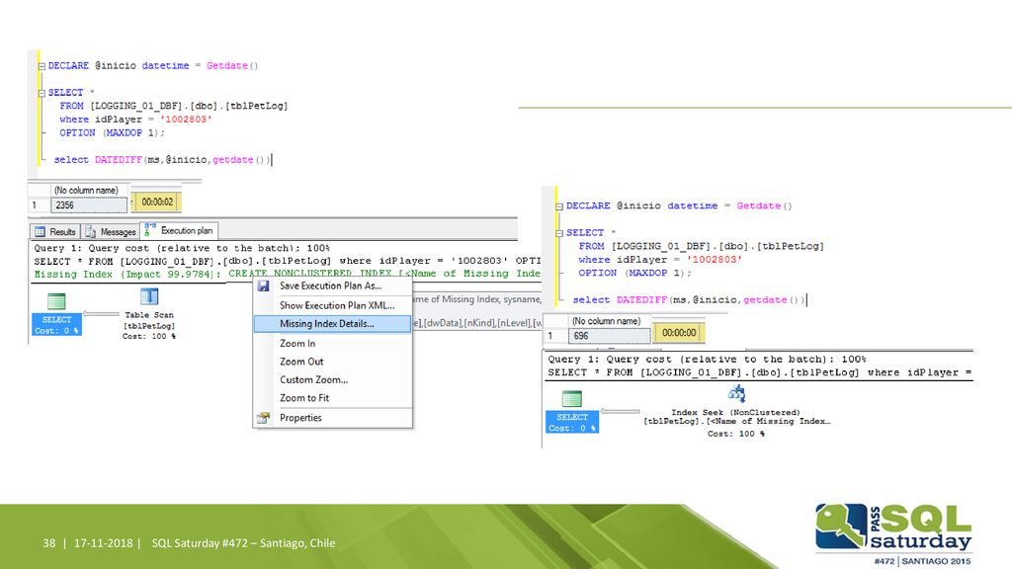The image size is (1012, 569).
Task: Click Getdate() in left DECLARE statement
Action: click(232, 66)
